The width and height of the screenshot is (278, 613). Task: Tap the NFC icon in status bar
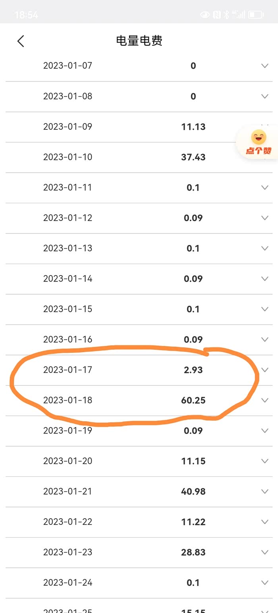click(216, 15)
